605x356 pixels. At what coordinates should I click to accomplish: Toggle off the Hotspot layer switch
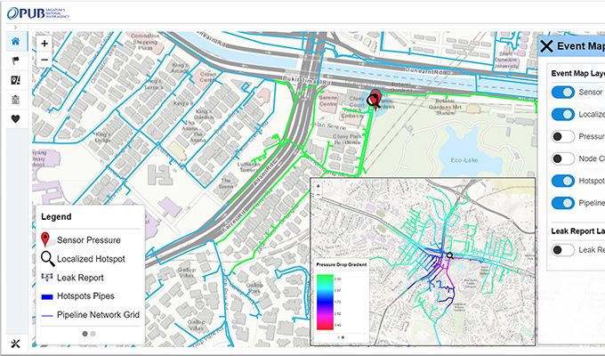click(x=562, y=181)
